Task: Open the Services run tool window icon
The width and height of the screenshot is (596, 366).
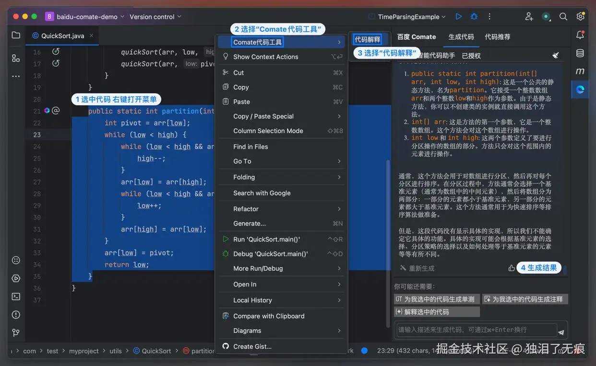Action: click(16, 278)
